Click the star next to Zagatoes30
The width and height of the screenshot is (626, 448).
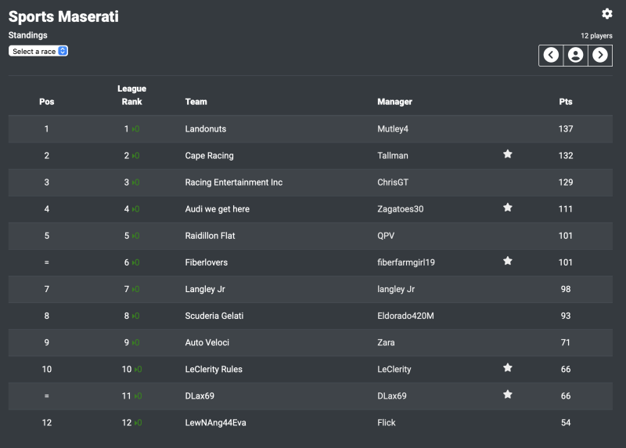[x=507, y=208]
